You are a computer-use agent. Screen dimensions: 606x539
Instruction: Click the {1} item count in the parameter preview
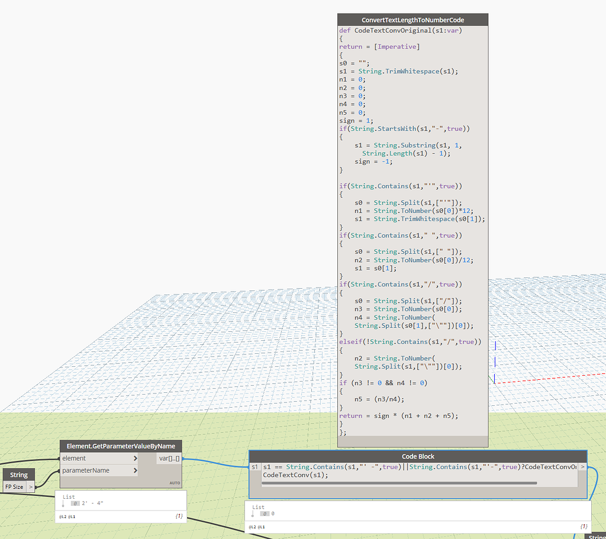[x=178, y=516]
